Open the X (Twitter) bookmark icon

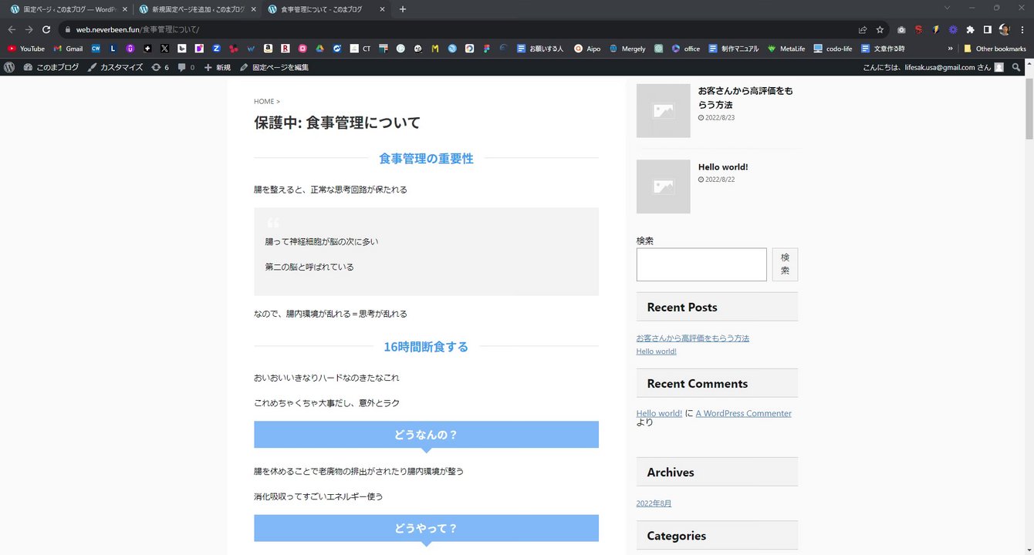164,49
